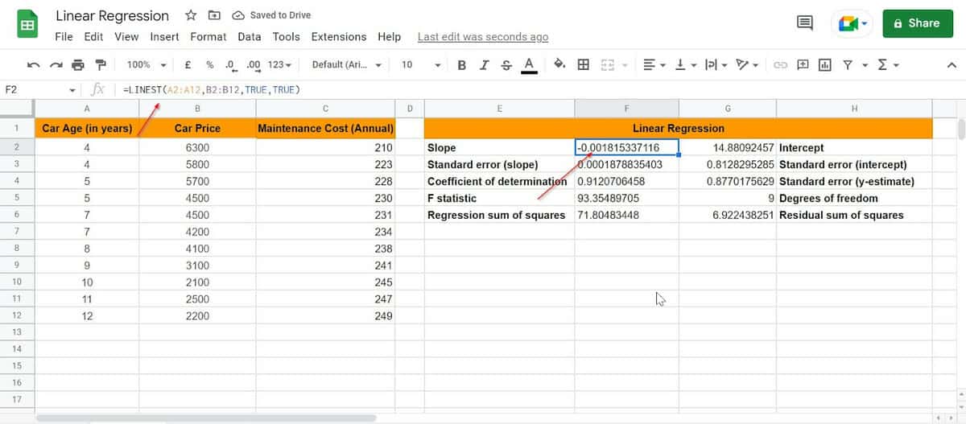Open the font size dropdown
Viewport: 966px width, 424px height.
[420, 64]
